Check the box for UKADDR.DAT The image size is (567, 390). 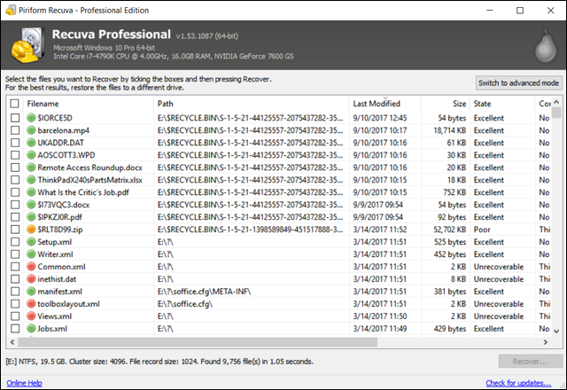(15, 143)
